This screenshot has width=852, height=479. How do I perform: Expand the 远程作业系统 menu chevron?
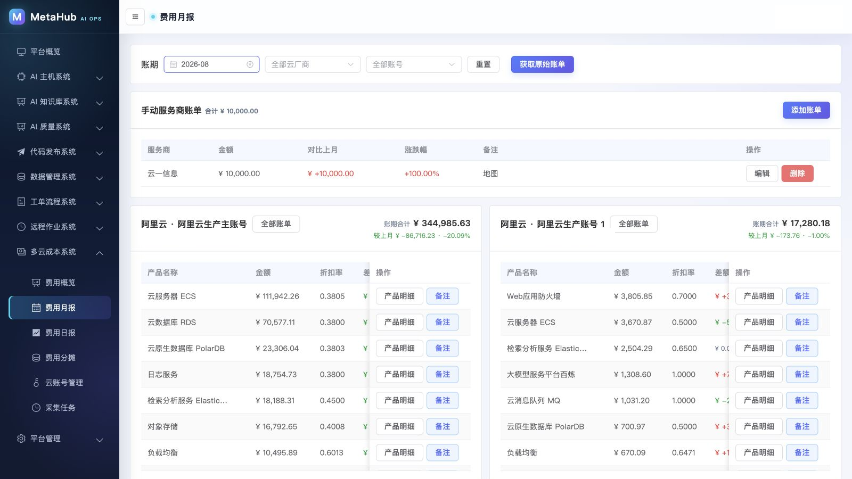100,228
